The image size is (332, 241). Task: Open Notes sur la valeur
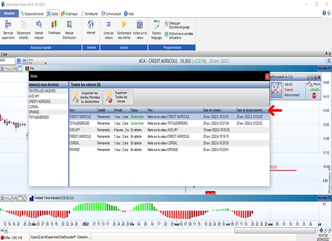(x=140, y=30)
